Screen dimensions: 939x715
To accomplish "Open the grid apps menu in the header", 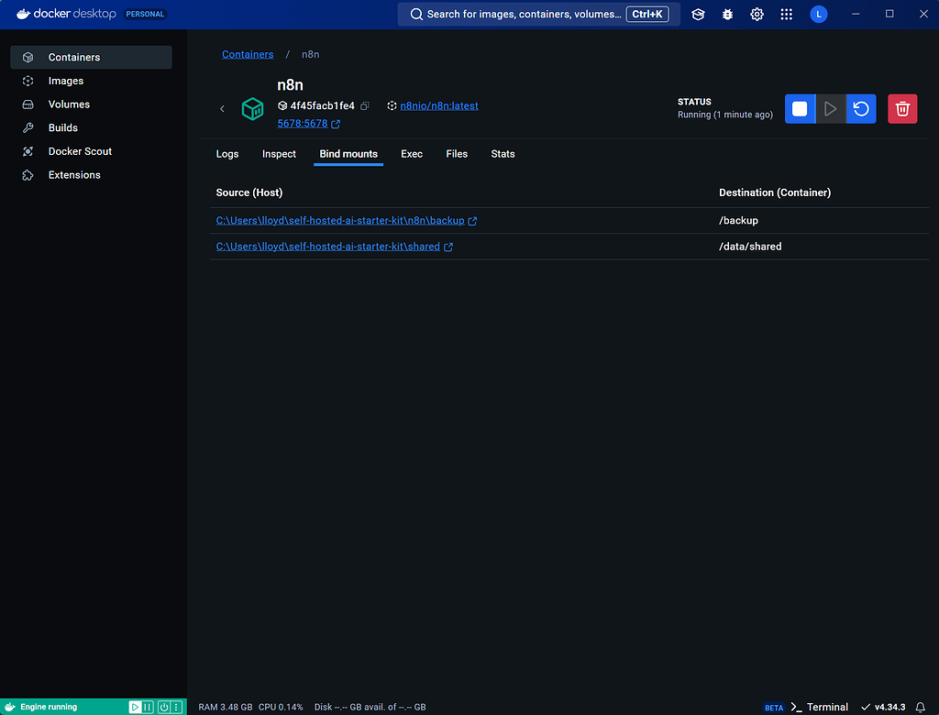I will pos(786,14).
